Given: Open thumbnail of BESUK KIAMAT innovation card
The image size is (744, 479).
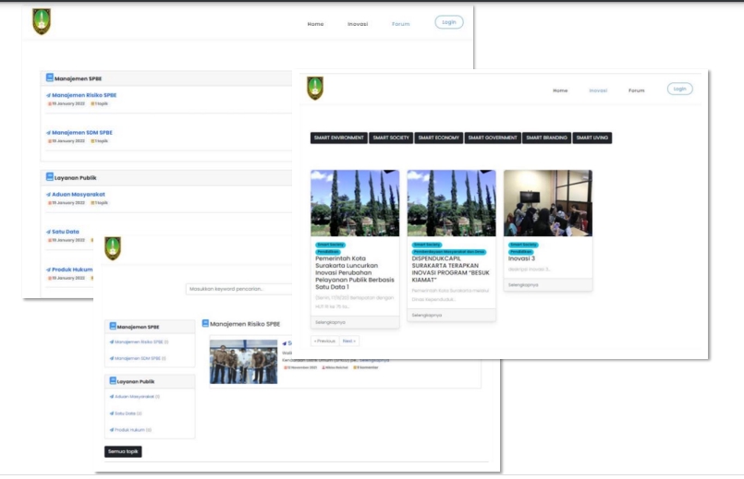Looking at the screenshot, I should (451, 203).
